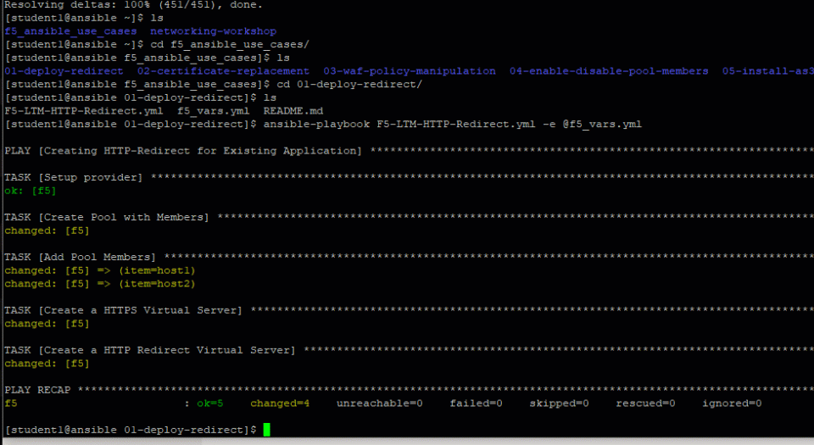Click the 'ok=5' recap value
The image size is (814, 445).
[x=210, y=403]
